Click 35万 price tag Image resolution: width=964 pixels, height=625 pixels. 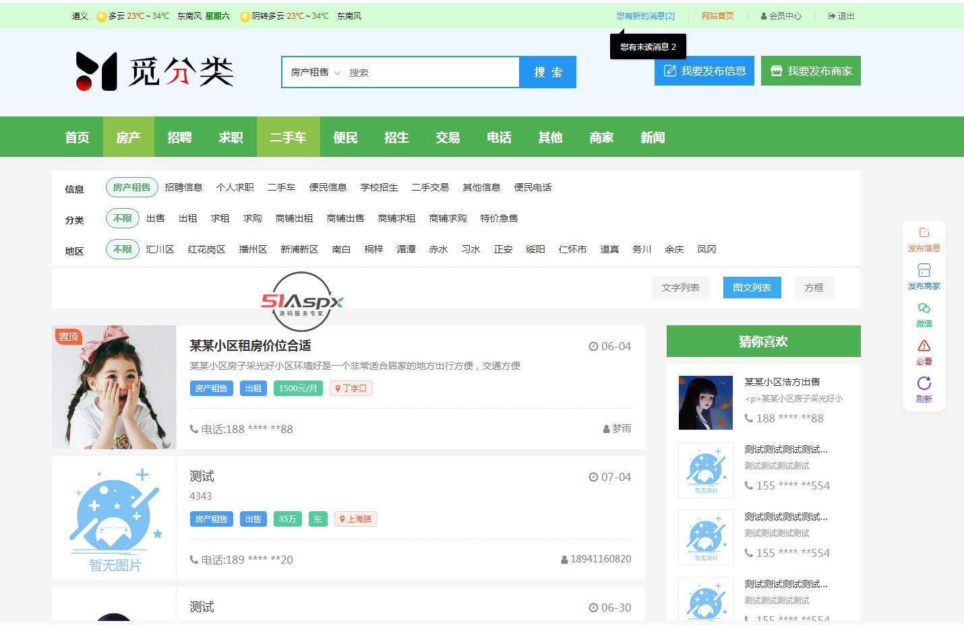coord(288,519)
